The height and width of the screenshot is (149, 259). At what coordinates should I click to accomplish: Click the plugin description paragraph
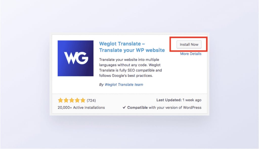tap(131, 68)
